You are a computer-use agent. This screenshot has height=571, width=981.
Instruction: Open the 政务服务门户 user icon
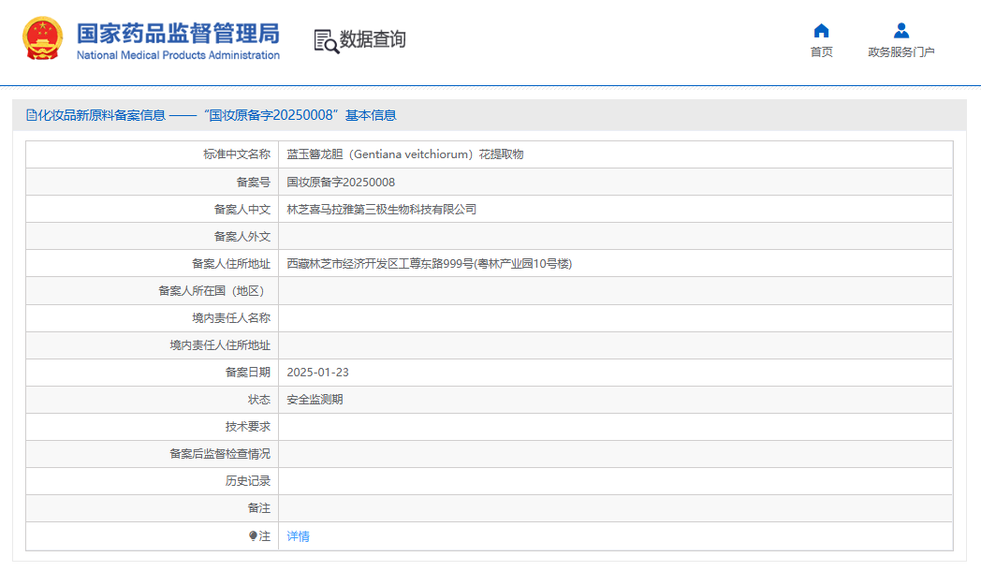[901, 31]
